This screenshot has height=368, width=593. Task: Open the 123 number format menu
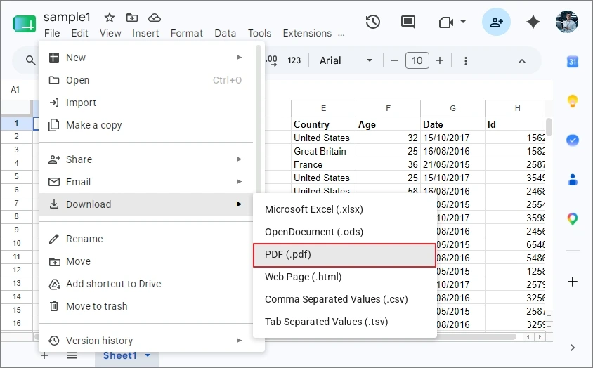294,60
